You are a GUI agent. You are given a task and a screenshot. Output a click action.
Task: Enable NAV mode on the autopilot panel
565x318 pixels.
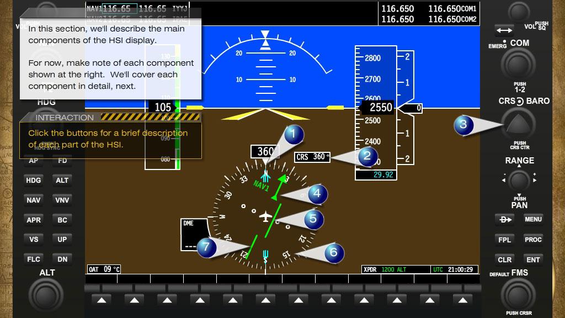click(x=33, y=200)
